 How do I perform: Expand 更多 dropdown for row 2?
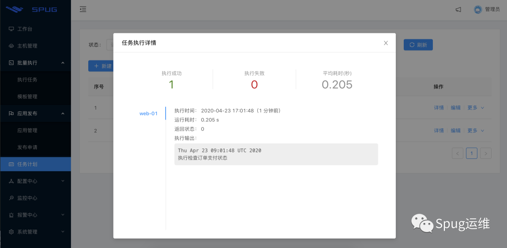(x=476, y=130)
